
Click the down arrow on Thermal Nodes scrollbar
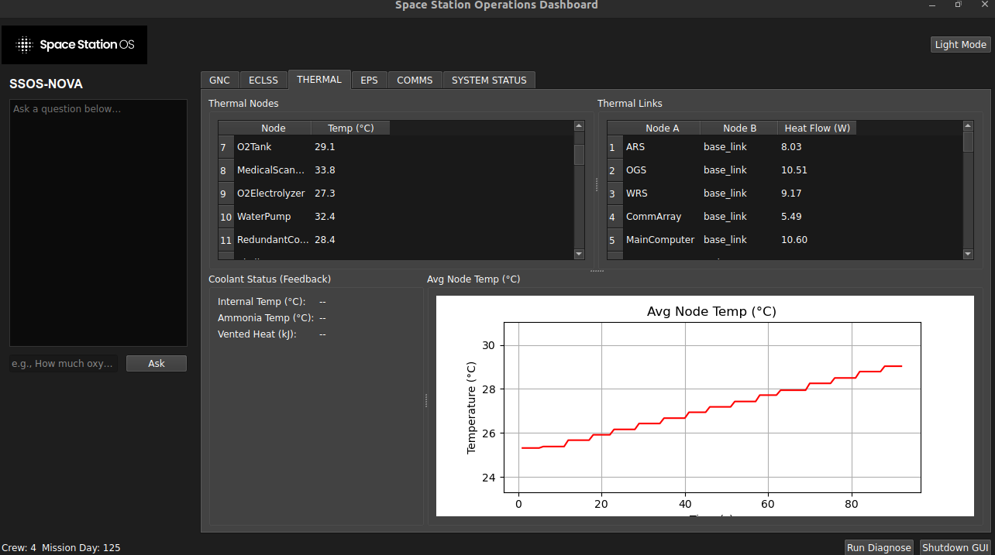578,254
